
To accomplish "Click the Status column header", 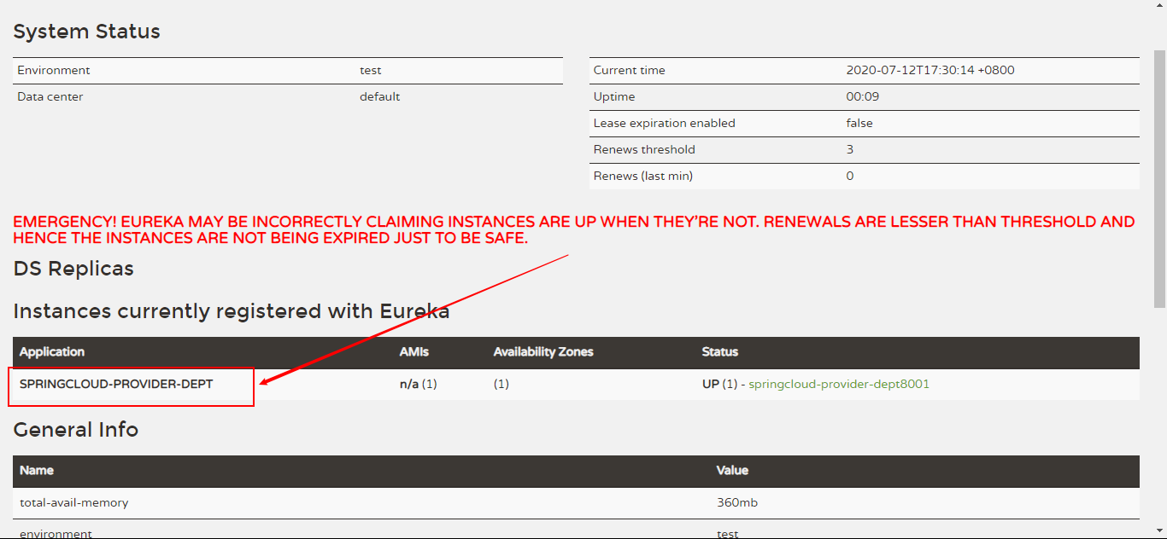I will pos(719,351).
